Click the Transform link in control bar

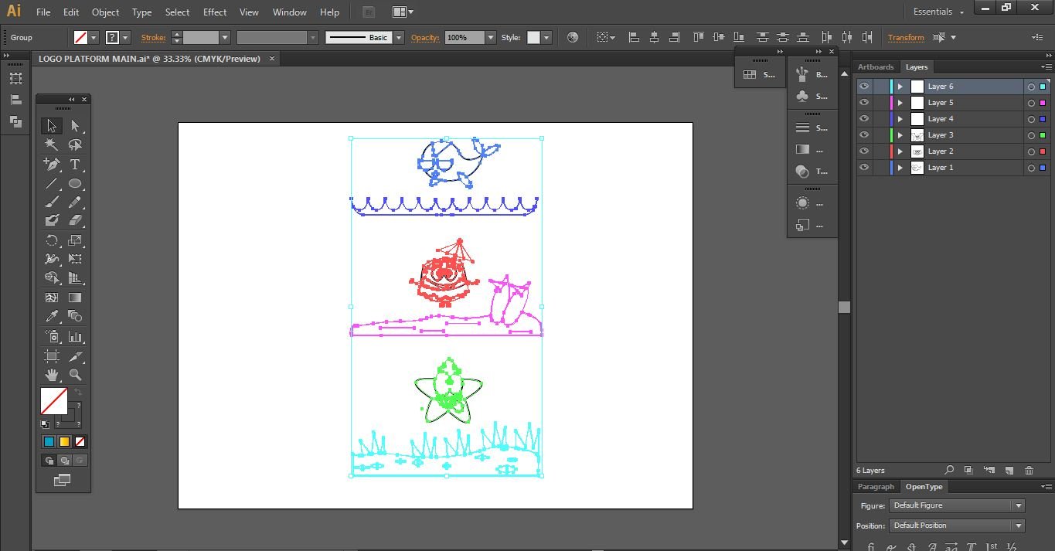click(x=905, y=37)
